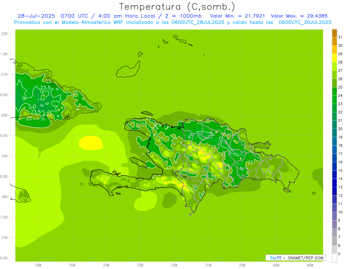Click the "0.5N" latitude axis label

coord(4,95)
